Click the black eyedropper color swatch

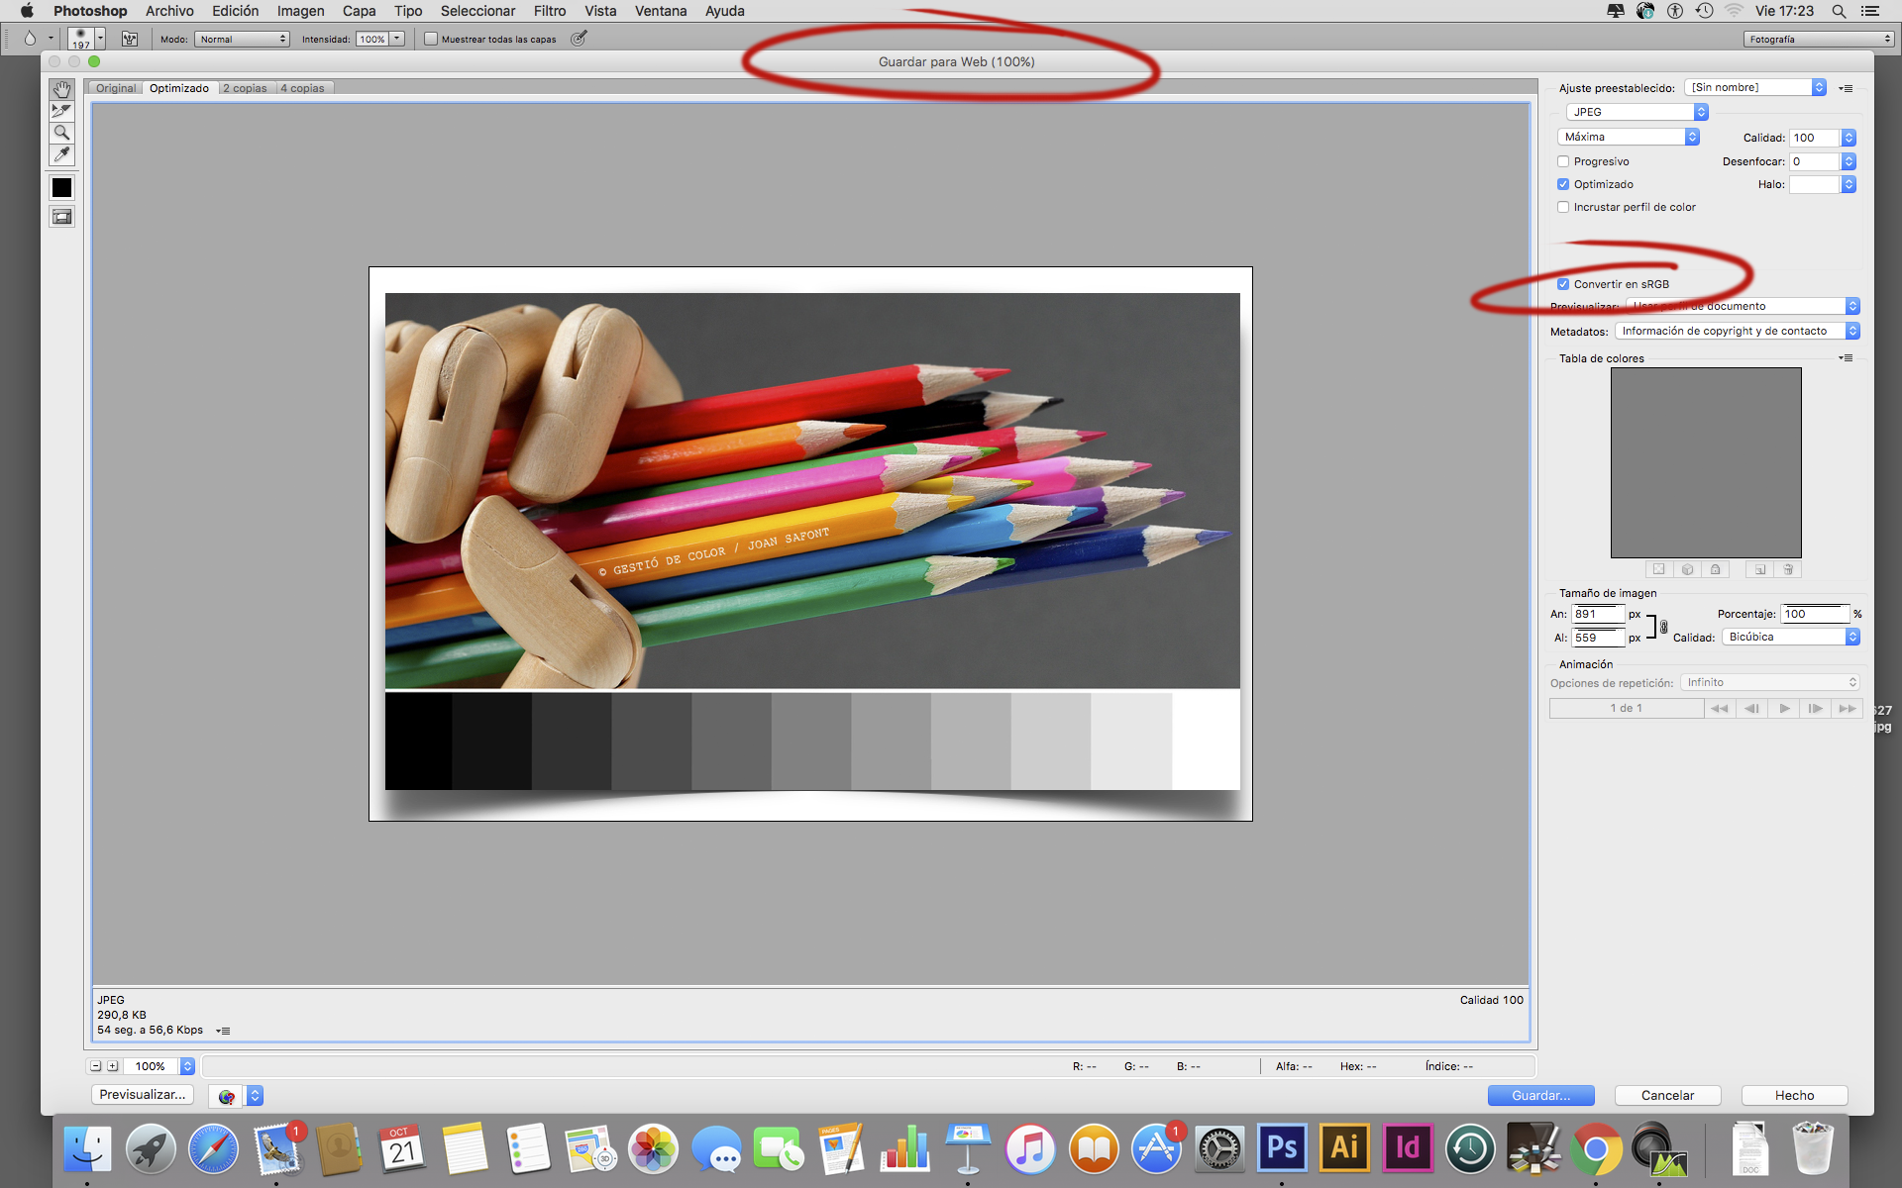click(x=61, y=187)
